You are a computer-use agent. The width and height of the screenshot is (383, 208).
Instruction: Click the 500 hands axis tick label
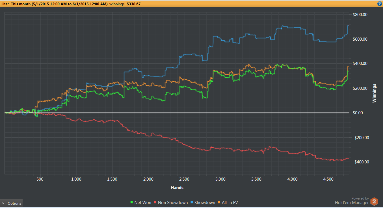pos(40,179)
